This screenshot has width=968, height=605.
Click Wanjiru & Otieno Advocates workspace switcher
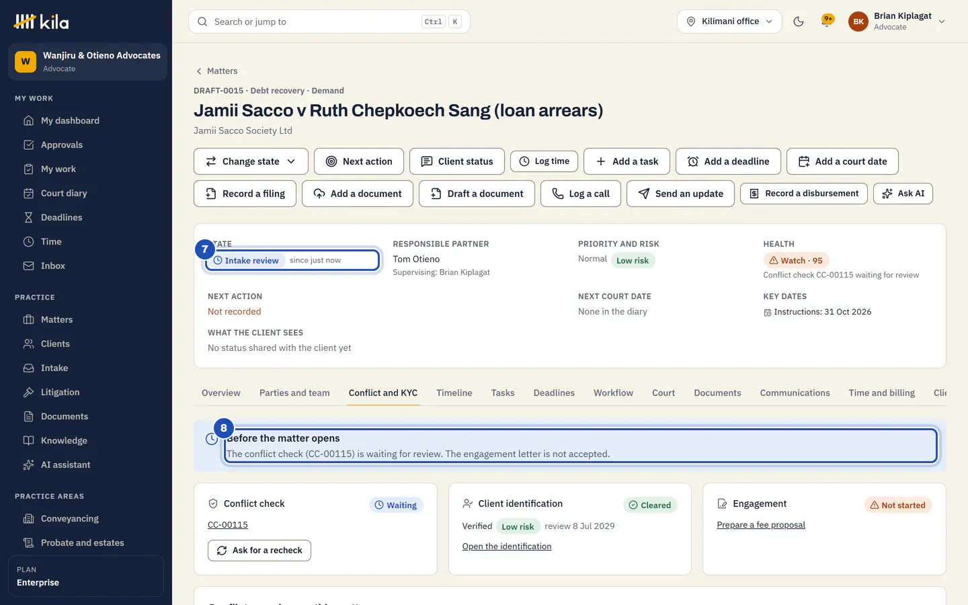[87, 62]
